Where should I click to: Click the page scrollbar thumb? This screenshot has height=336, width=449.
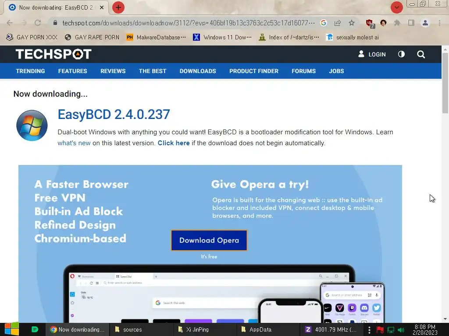point(445,83)
